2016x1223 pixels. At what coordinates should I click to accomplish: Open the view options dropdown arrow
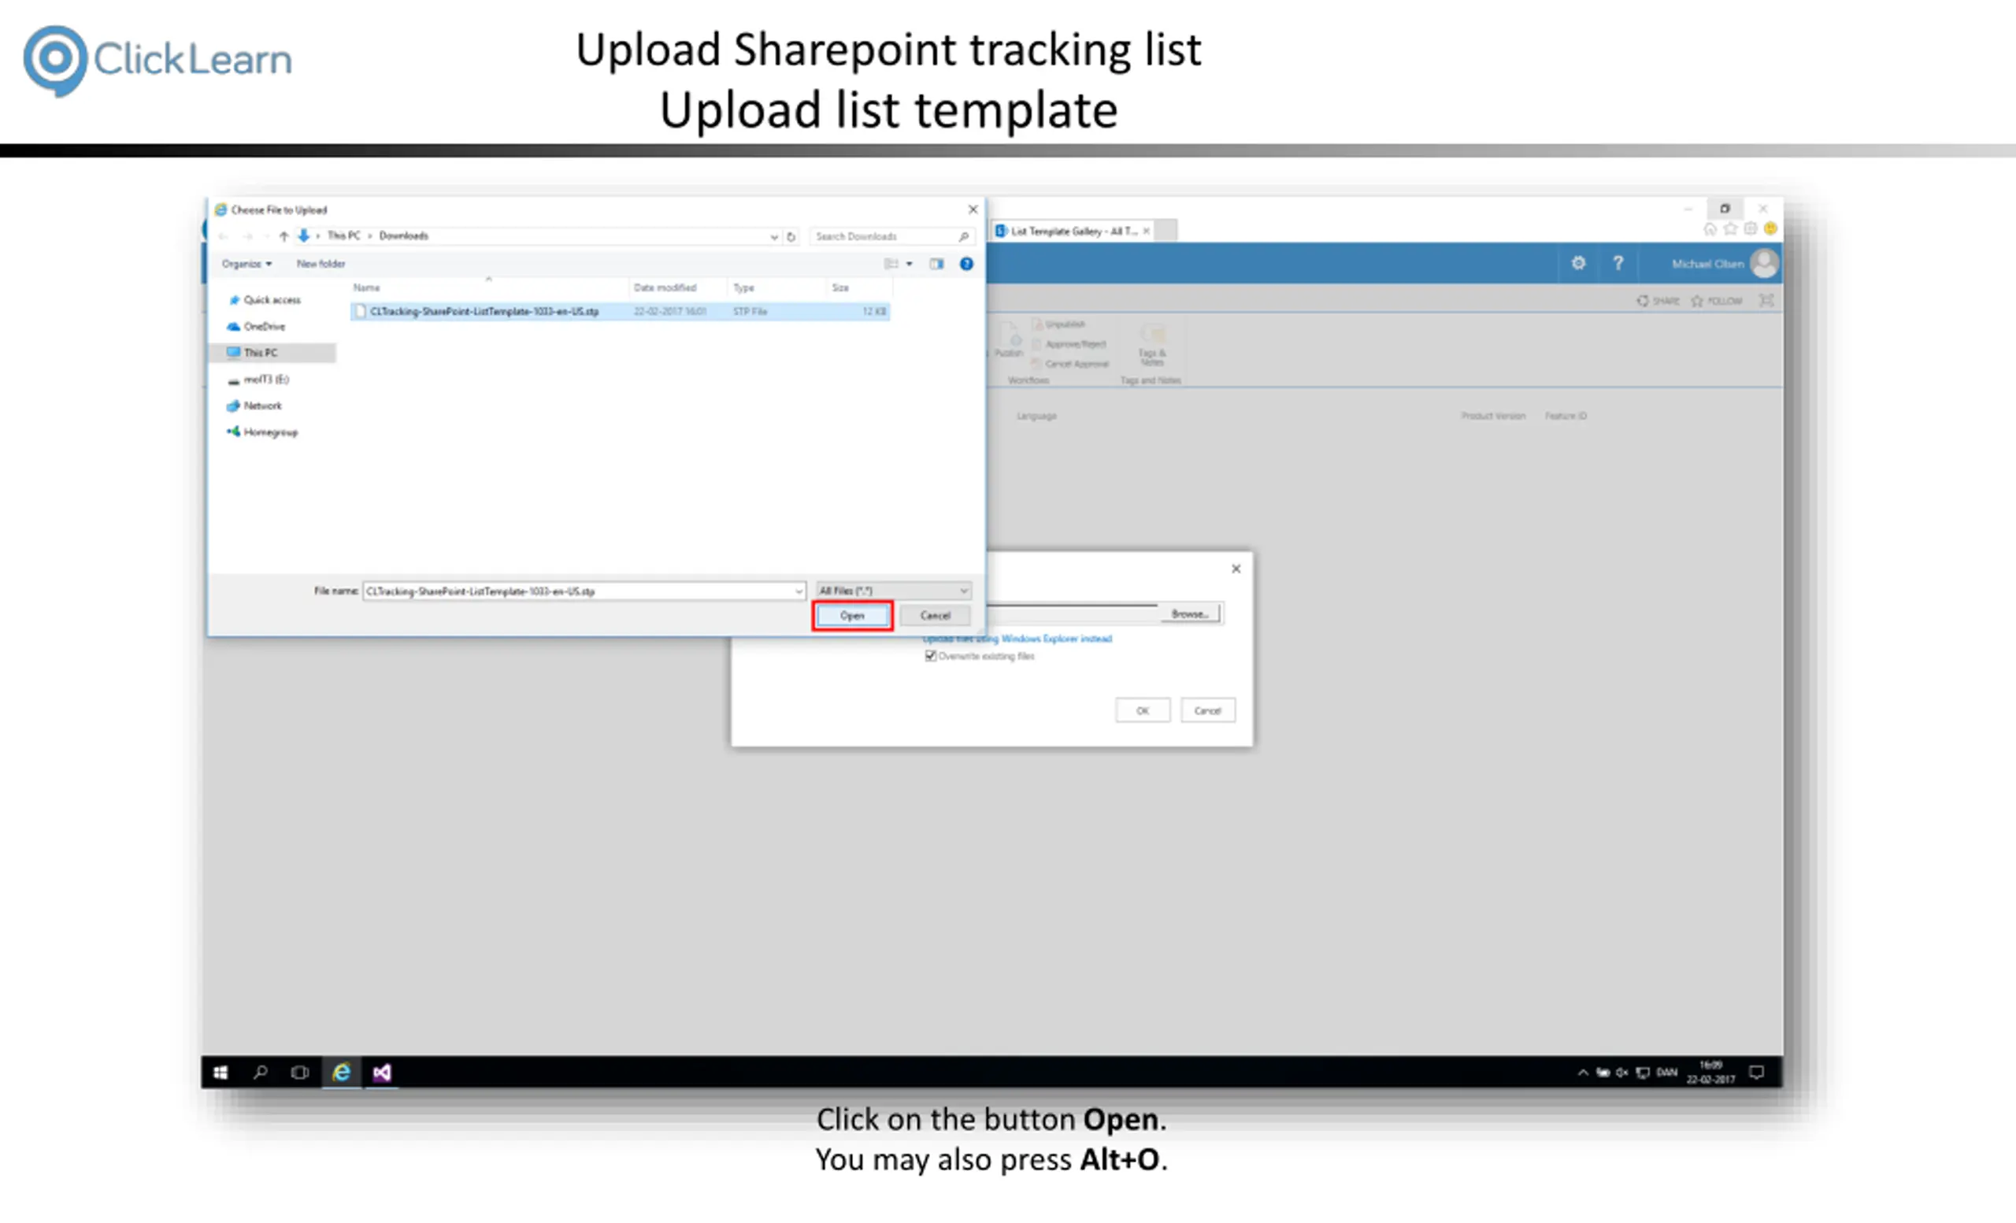coord(909,263)
